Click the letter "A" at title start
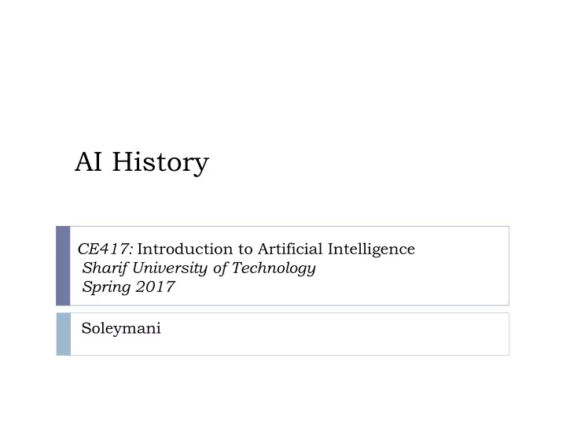The width and height of the screenshot is (566, 425). coord(84,161)
